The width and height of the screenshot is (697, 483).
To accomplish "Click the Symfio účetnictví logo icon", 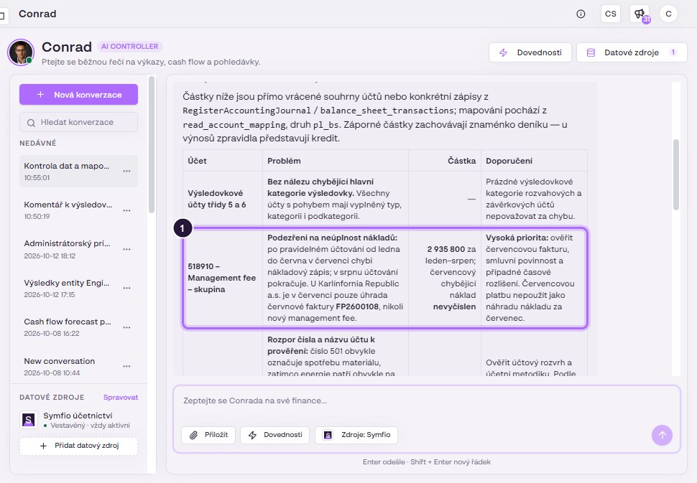I will pyautogui.click(x=29, y=420).
